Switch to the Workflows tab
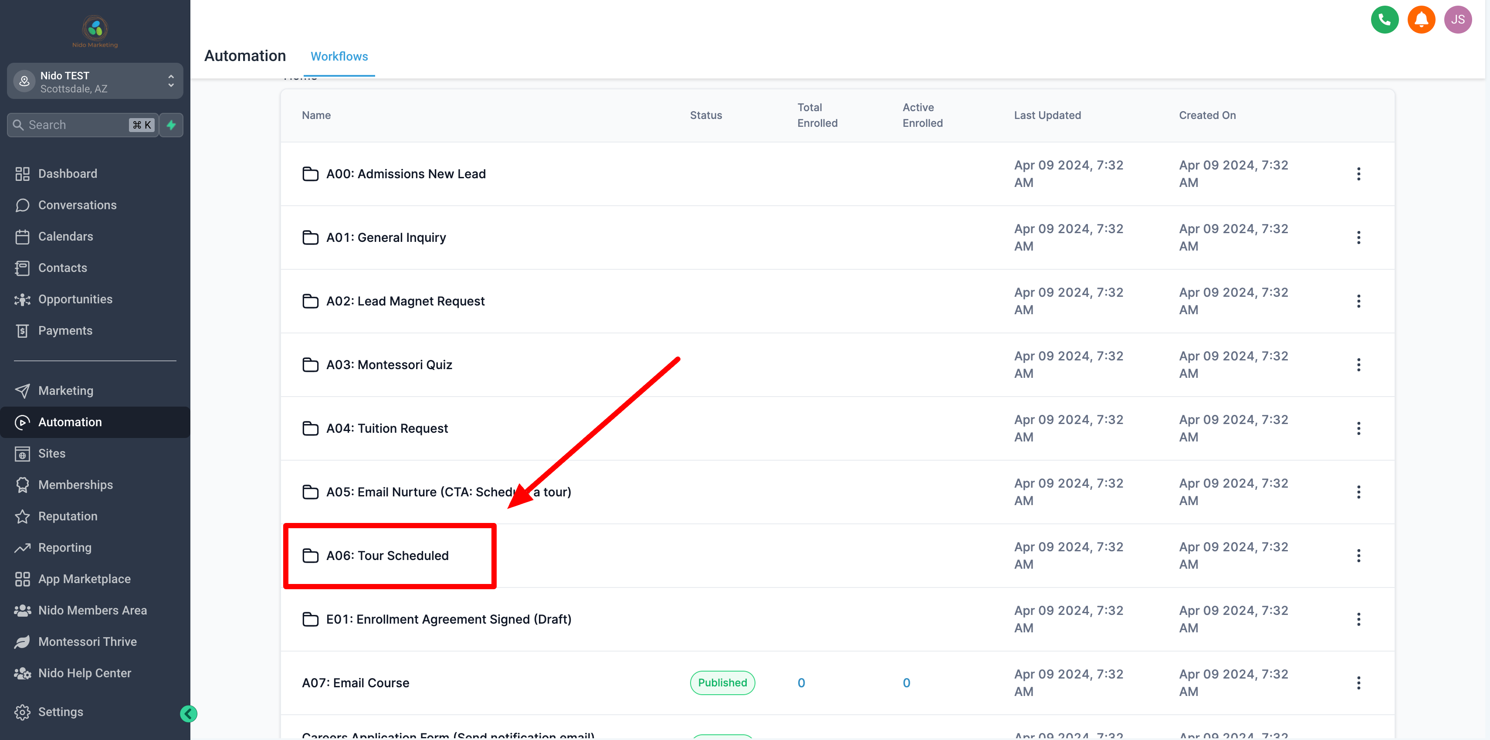 tap(339, 56)
